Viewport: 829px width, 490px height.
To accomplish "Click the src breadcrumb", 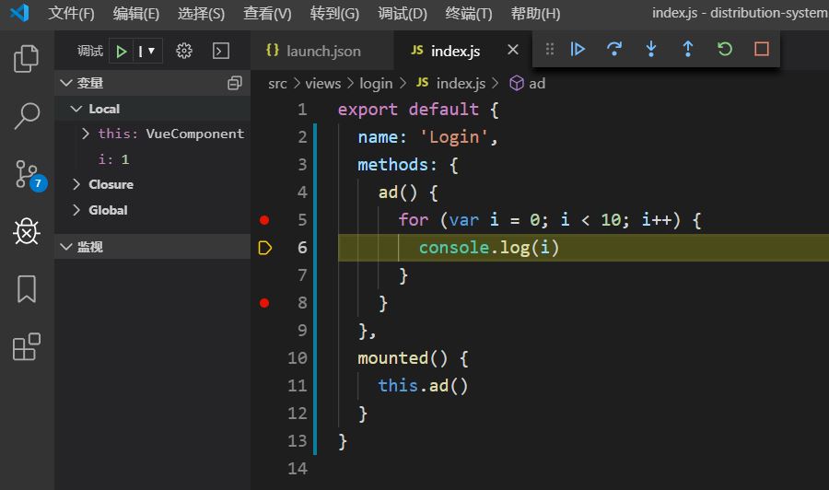I will [x=277, y=84].
